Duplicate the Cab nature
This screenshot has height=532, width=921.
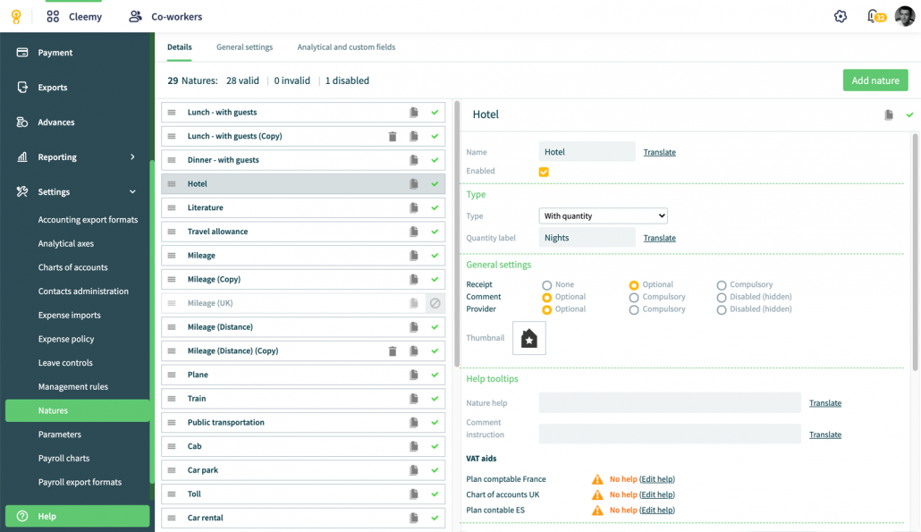pyautogui.click(x=414, y=446)
